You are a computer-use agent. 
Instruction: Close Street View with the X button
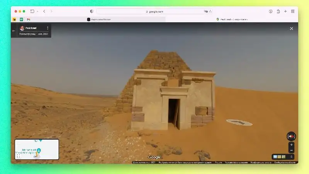coord(291,29)
